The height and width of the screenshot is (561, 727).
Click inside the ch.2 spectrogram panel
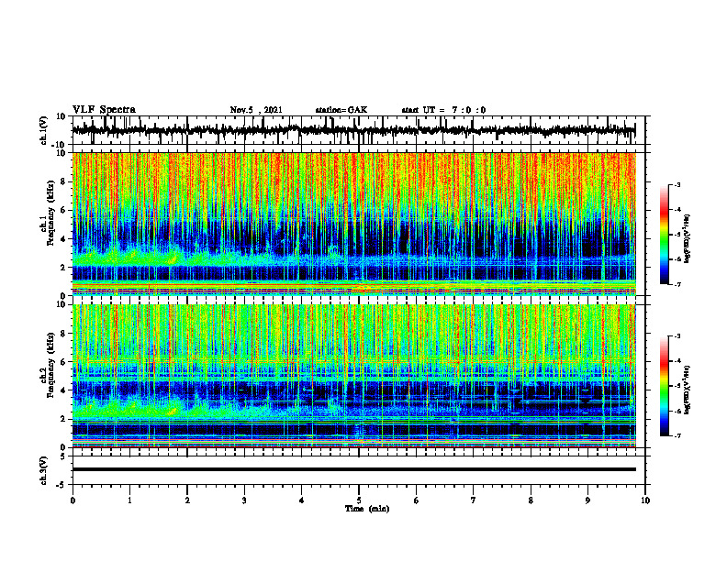[353, 376]
